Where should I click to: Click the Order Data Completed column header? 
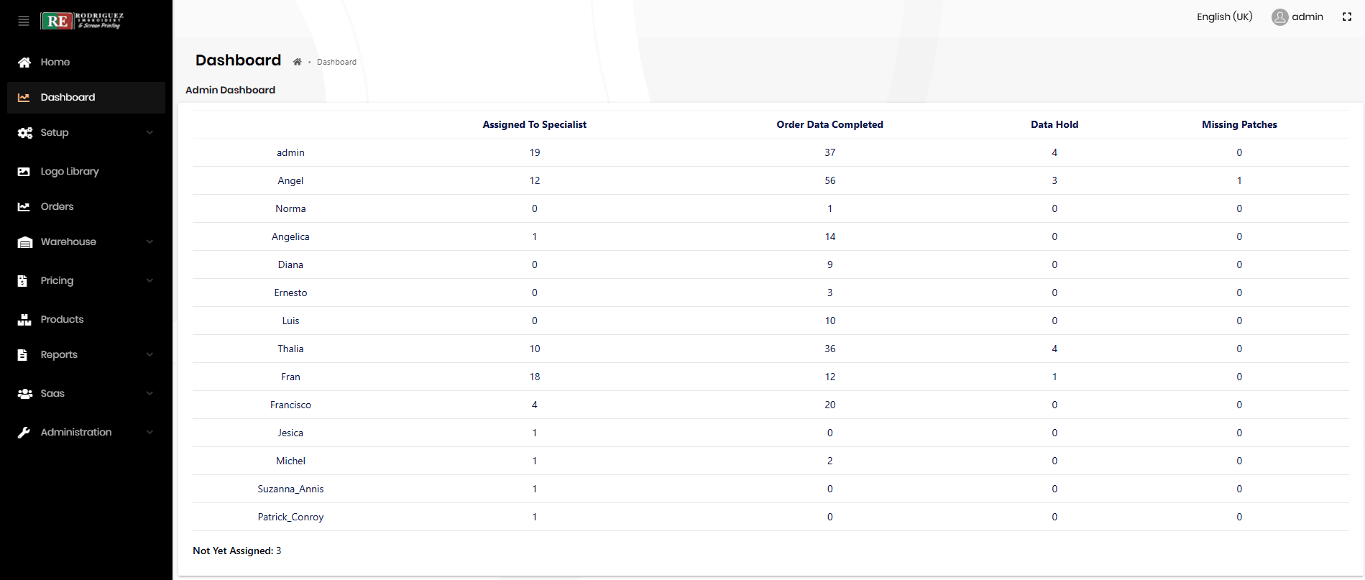(x=829, y=125)
